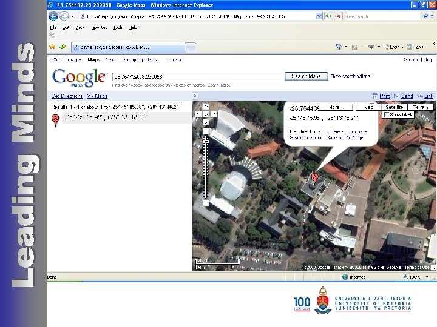Viewport: 437px width, 327px height.
Task: Collapse the left results panel arrow
Action: tap(195, 96)
